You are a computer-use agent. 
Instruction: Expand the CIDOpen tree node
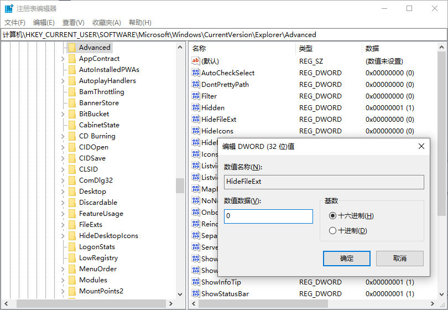click(63, 147)
